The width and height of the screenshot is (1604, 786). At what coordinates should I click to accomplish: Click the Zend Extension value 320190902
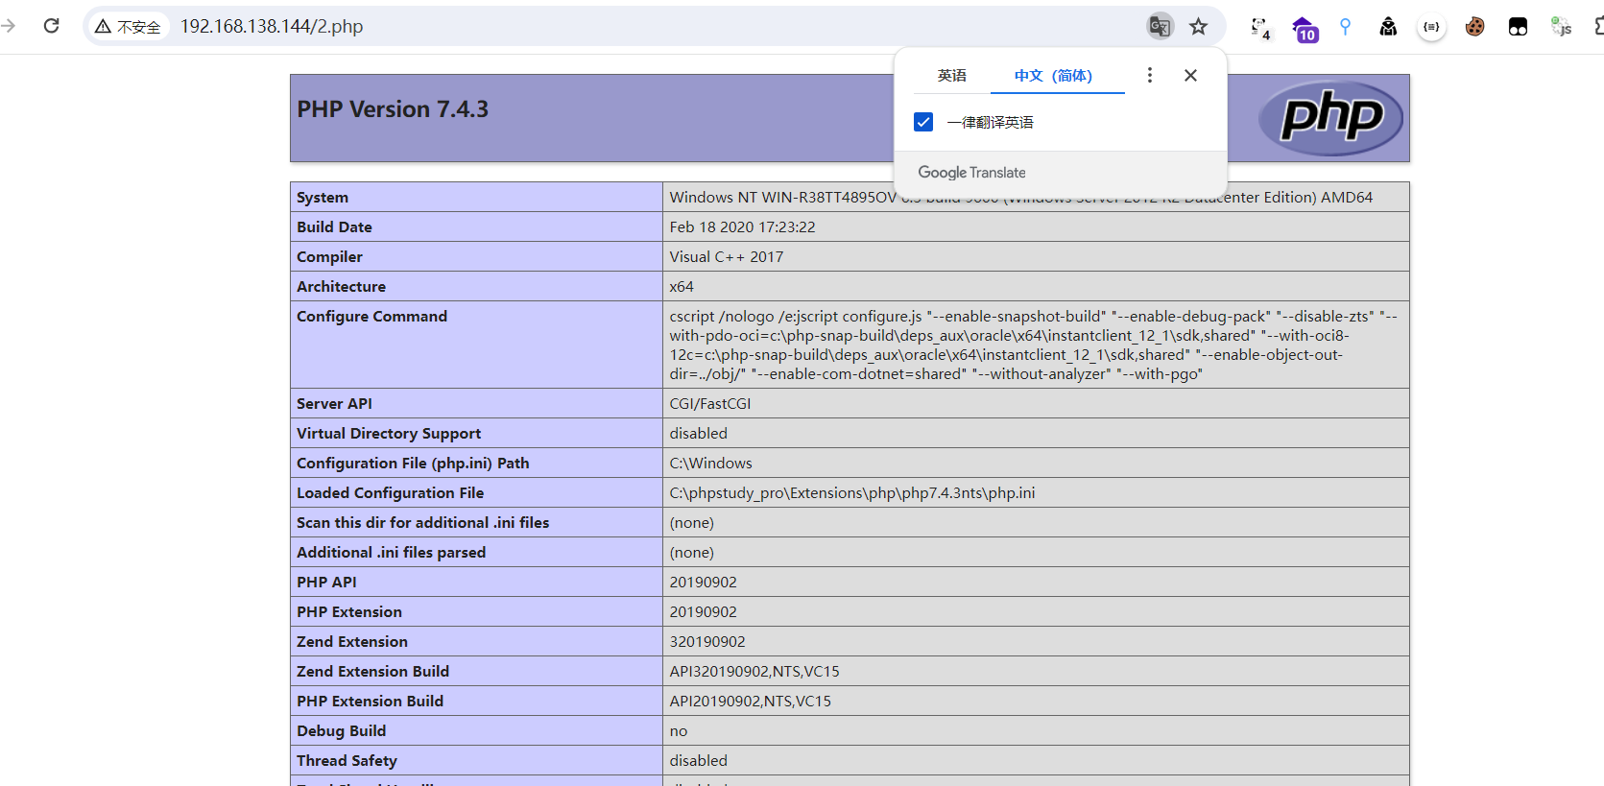coord(707,642)
